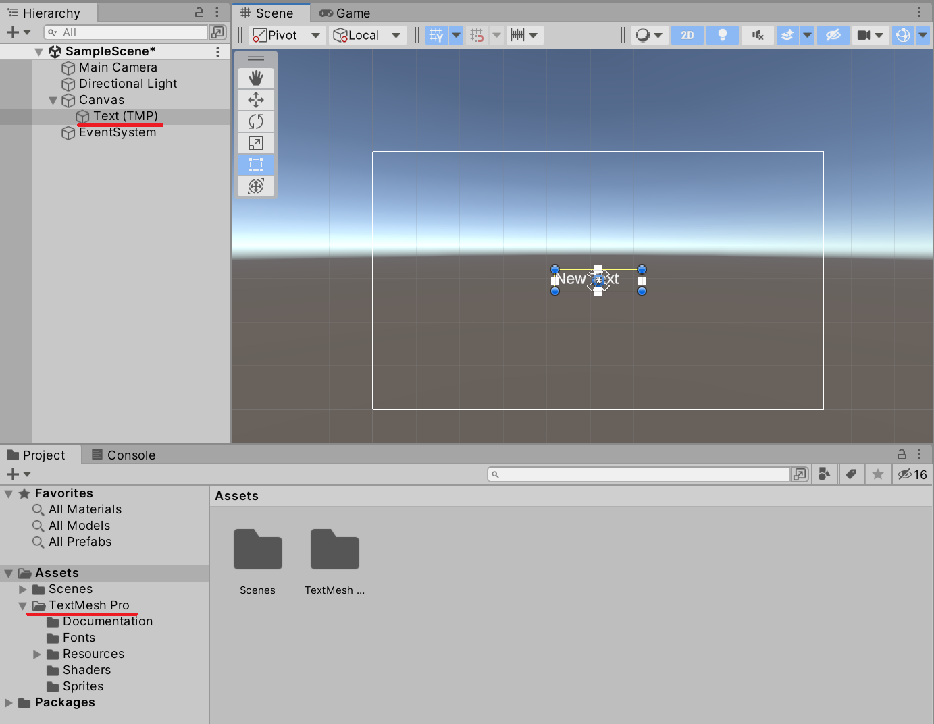
Task: Select the Hand tool in the Scene view
Action: pos(255,78)
